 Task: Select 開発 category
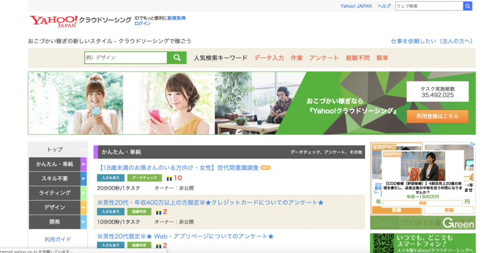pyautogui.click(x=55, y=222)
